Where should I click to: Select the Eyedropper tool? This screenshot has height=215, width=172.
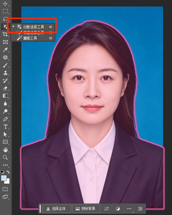pos(5,50)
